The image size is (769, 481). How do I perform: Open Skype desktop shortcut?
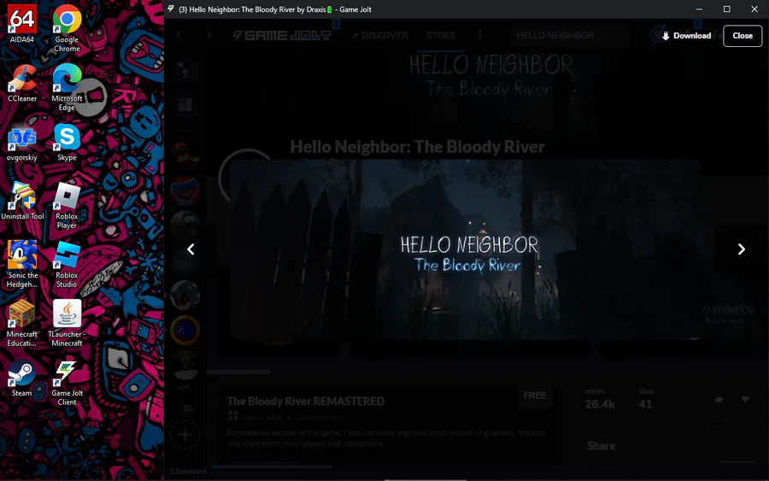point(68,142)
